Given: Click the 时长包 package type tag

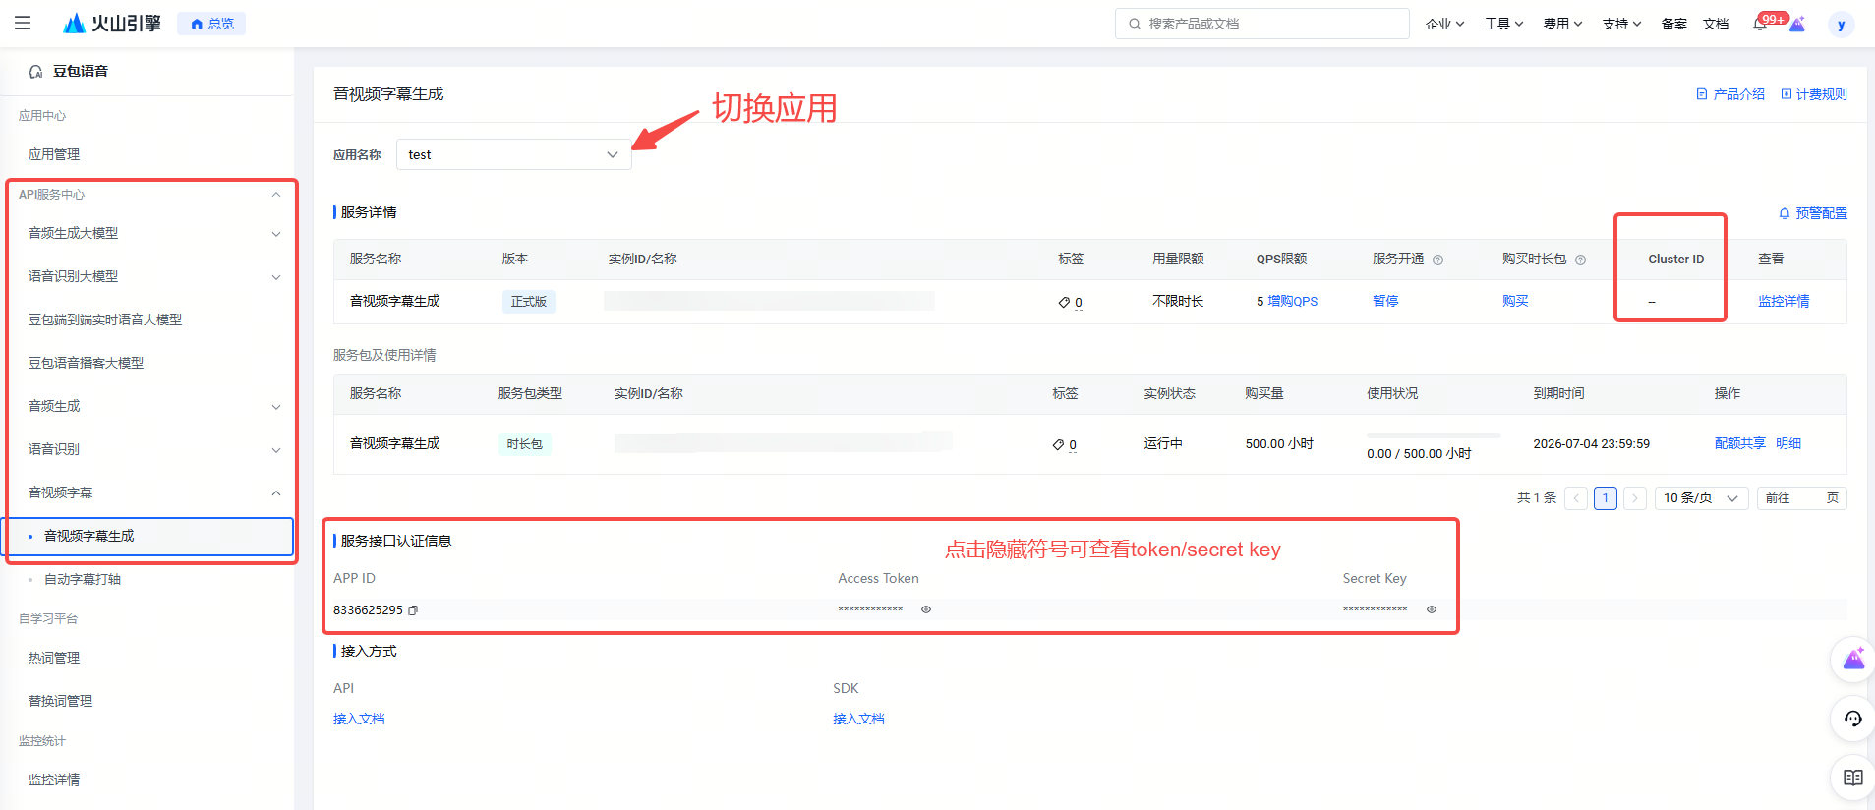Looking at the screenshot, I should point(525,444).
